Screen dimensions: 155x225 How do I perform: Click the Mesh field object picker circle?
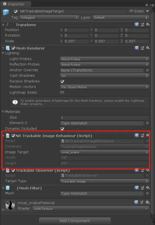147,193
